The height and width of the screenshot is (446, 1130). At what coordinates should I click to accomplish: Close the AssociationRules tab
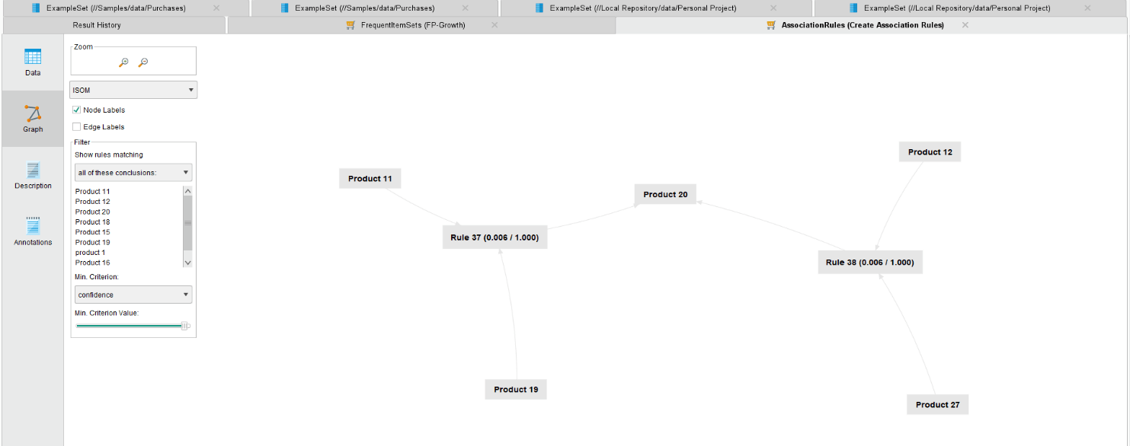[x=965, y=25]
